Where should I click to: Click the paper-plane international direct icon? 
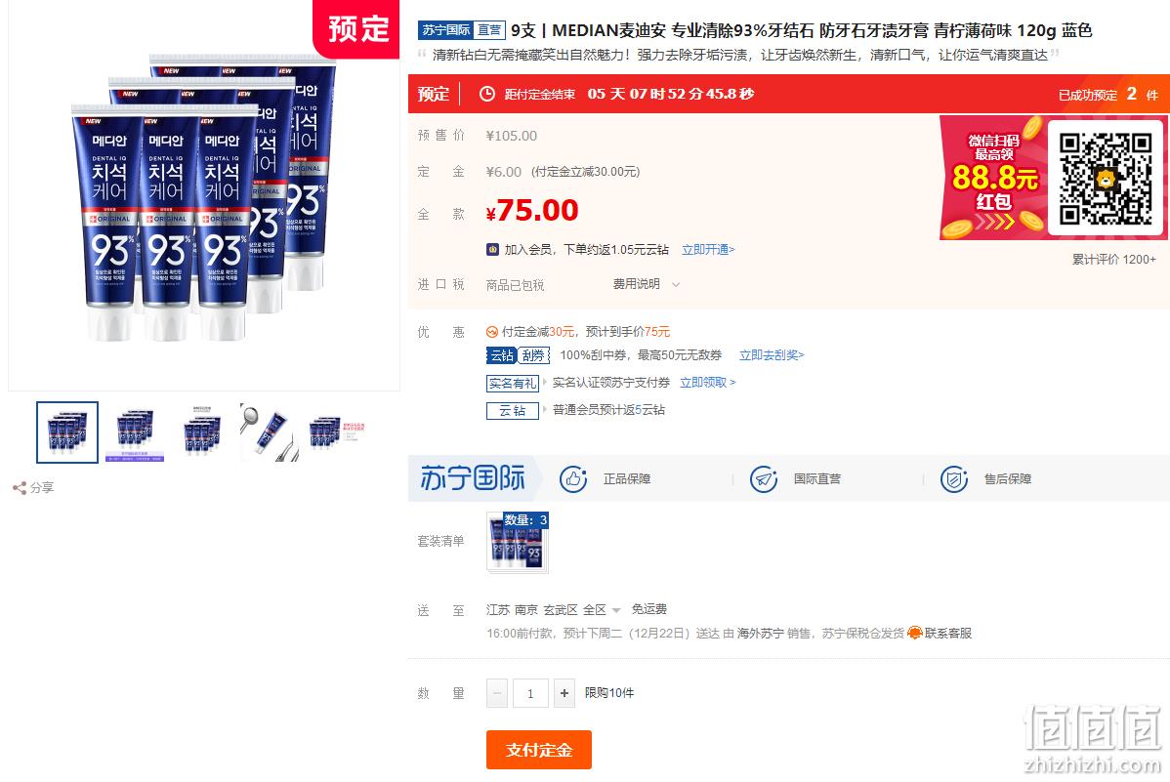(764, 479)
